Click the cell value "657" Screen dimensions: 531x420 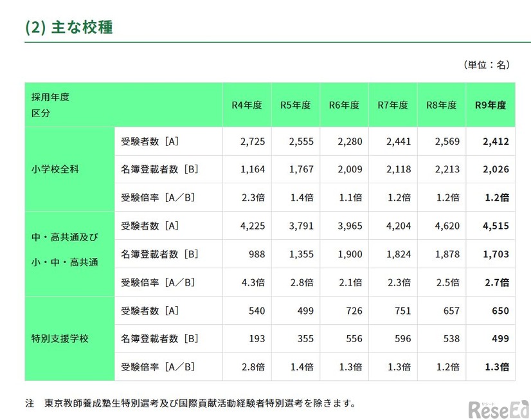[452, 311]
